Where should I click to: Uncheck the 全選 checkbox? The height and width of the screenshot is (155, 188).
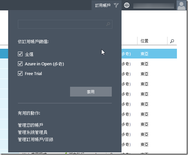pos(20,54)
